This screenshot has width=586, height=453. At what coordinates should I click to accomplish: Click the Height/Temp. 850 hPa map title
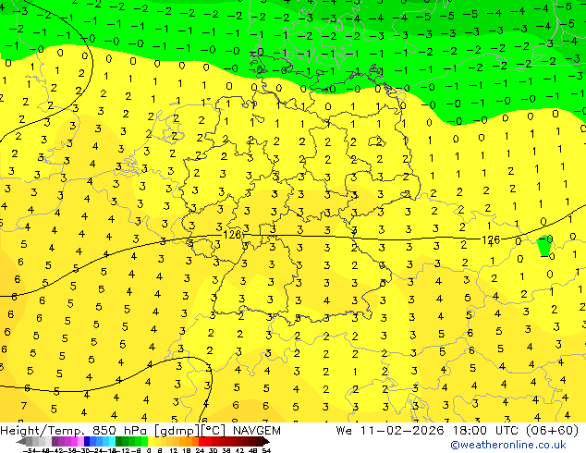tap(75, 431)
